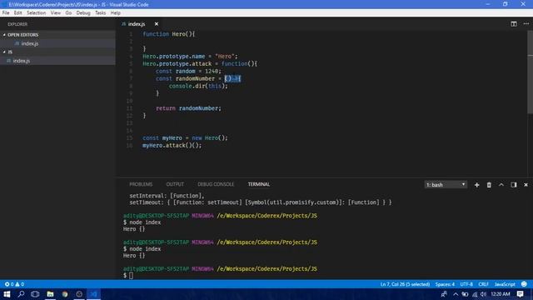Click "return randomNumber;" code line

pyautogui.click(x=188, y=108)
